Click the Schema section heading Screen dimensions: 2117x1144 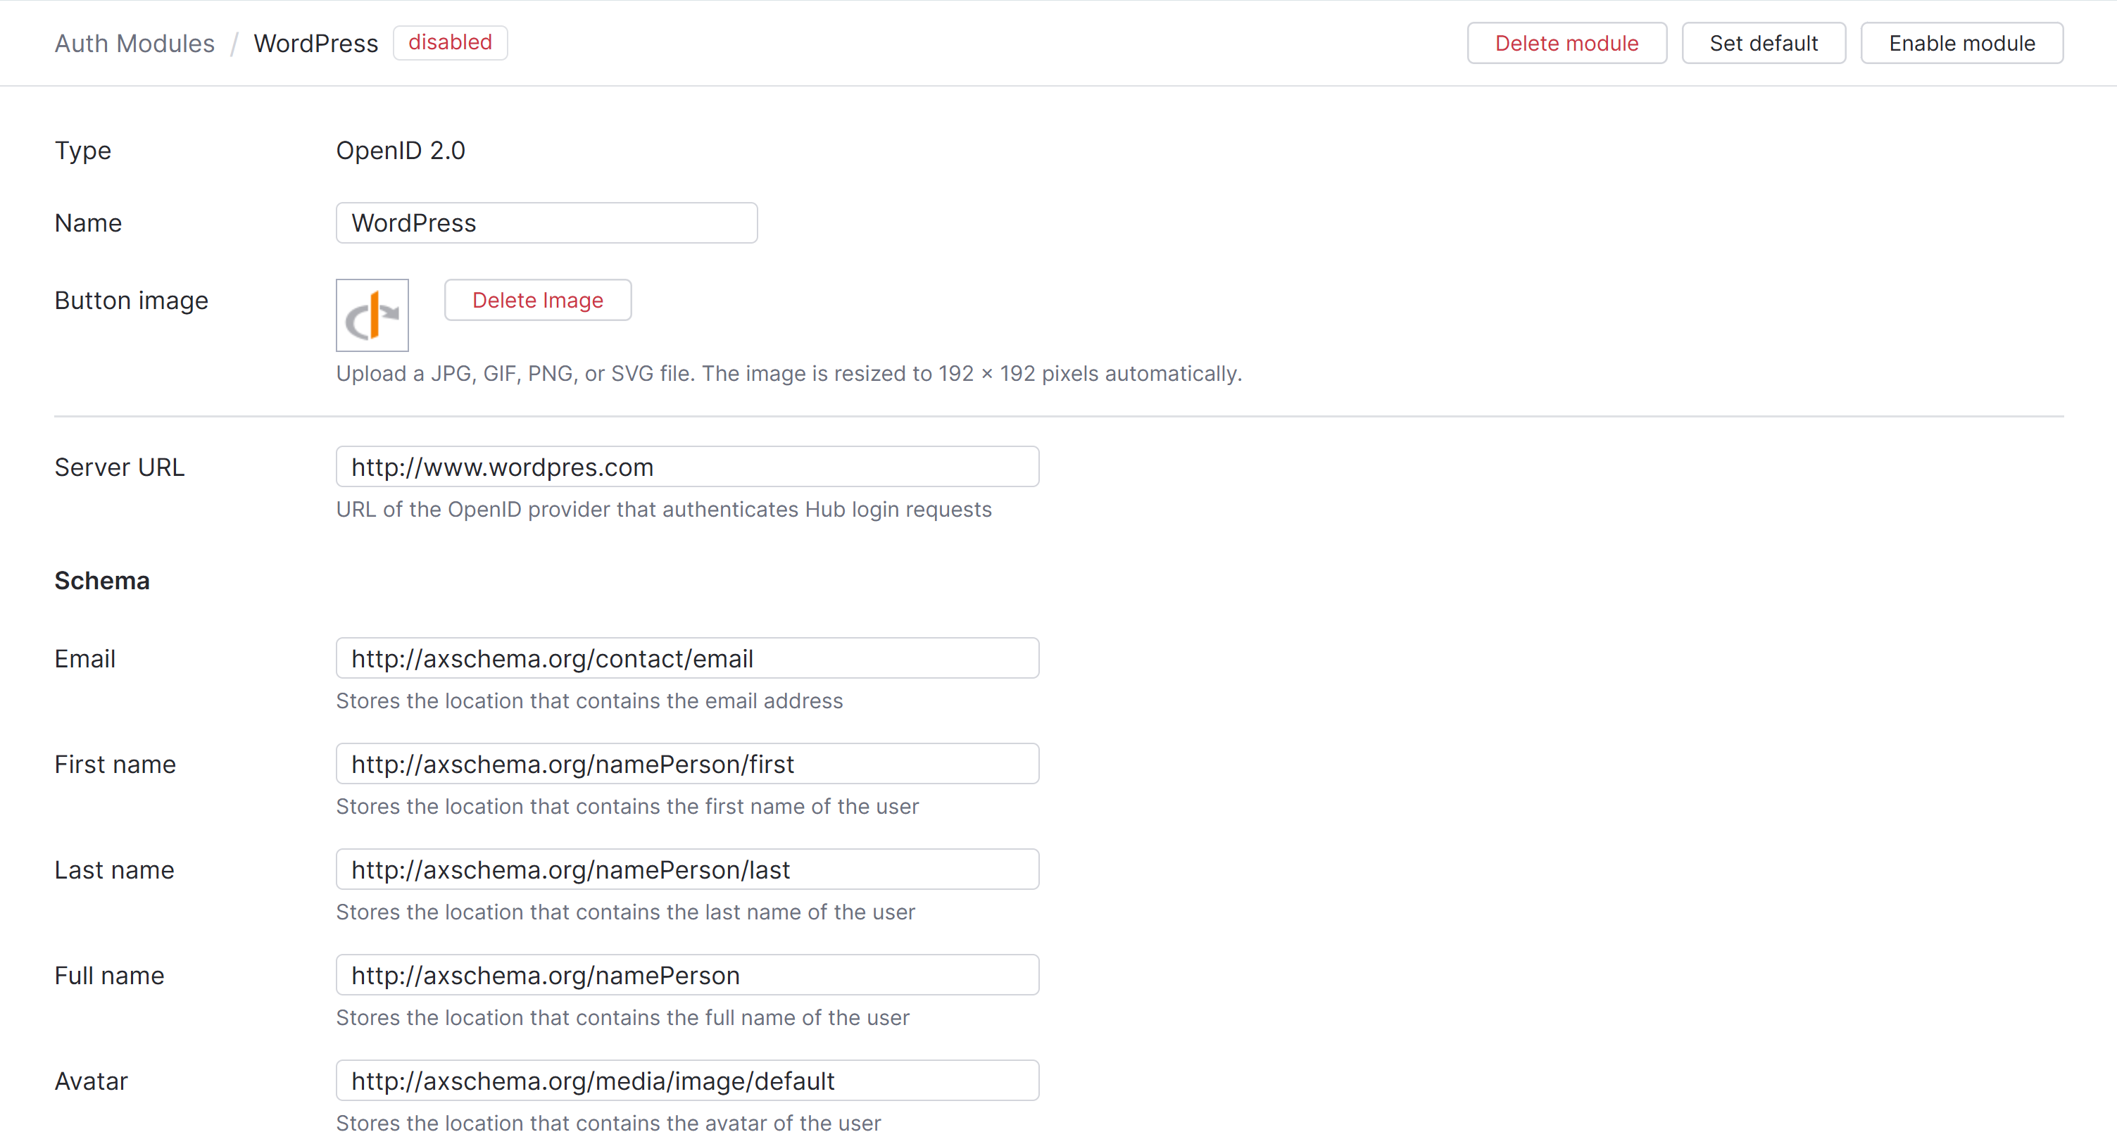click(x=102, y=580)
